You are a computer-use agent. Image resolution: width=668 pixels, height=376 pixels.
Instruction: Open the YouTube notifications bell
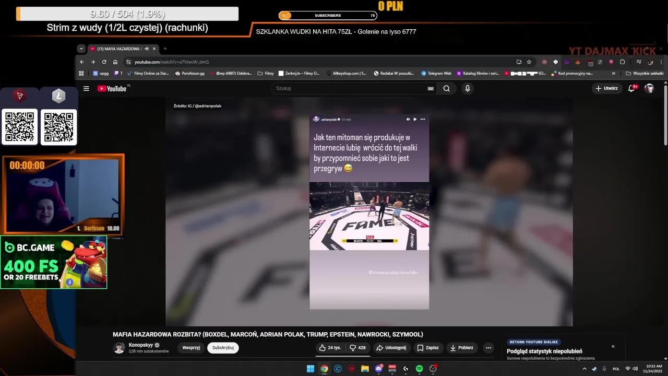631,88
